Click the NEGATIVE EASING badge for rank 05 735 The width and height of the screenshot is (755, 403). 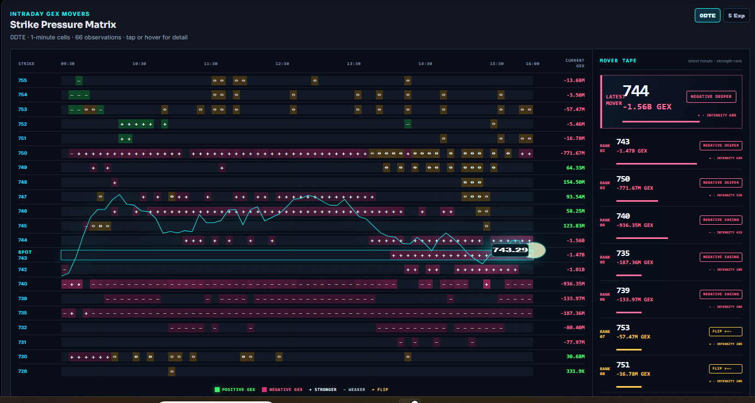[721, 257]
